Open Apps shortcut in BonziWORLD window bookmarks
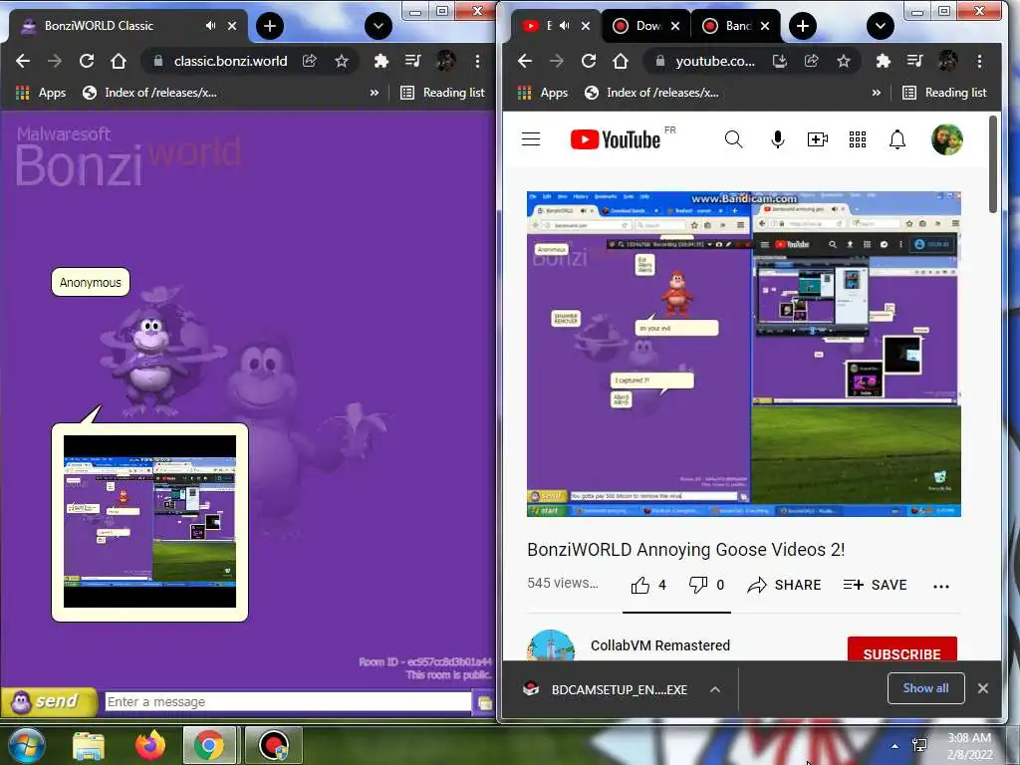The width and height of the screenshot is (1020, 765). coord(40,93)
